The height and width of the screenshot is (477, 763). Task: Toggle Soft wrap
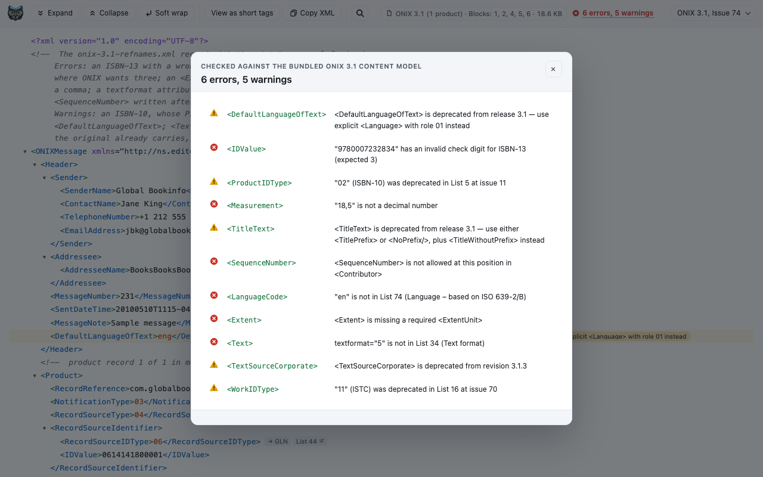pyautogui.click(x=166, y=13)
